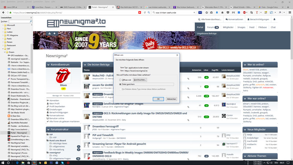The image size is (293, 165).
Task: Expand the PC-Magazine bookmark folder
Action: click(x=2, y=35)
